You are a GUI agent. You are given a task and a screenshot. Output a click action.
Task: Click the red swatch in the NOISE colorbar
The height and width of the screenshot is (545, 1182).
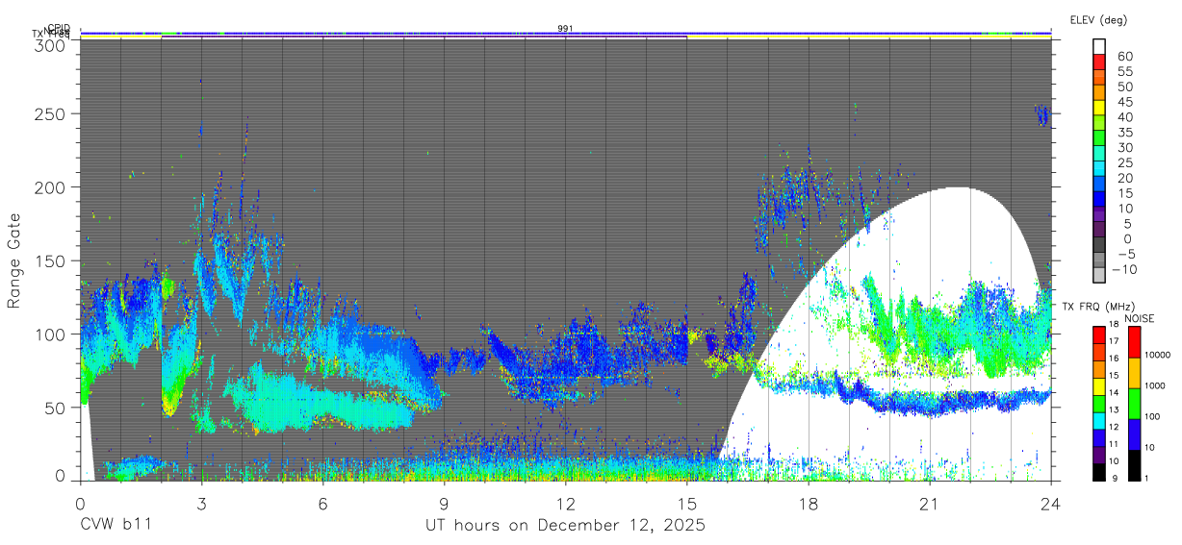[1134, 341]
